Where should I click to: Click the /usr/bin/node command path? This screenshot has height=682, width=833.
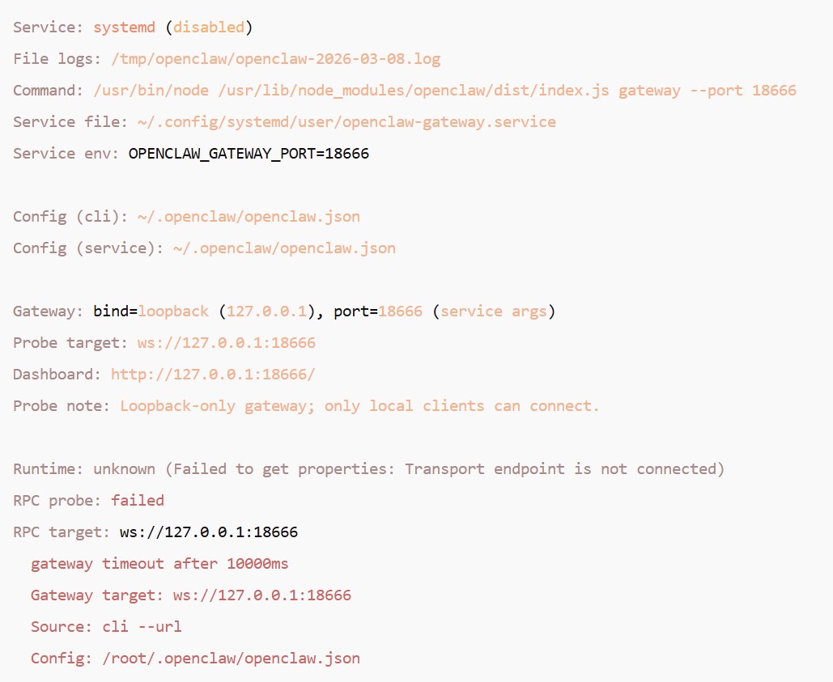pyautogui.click(x=151, y=91)
